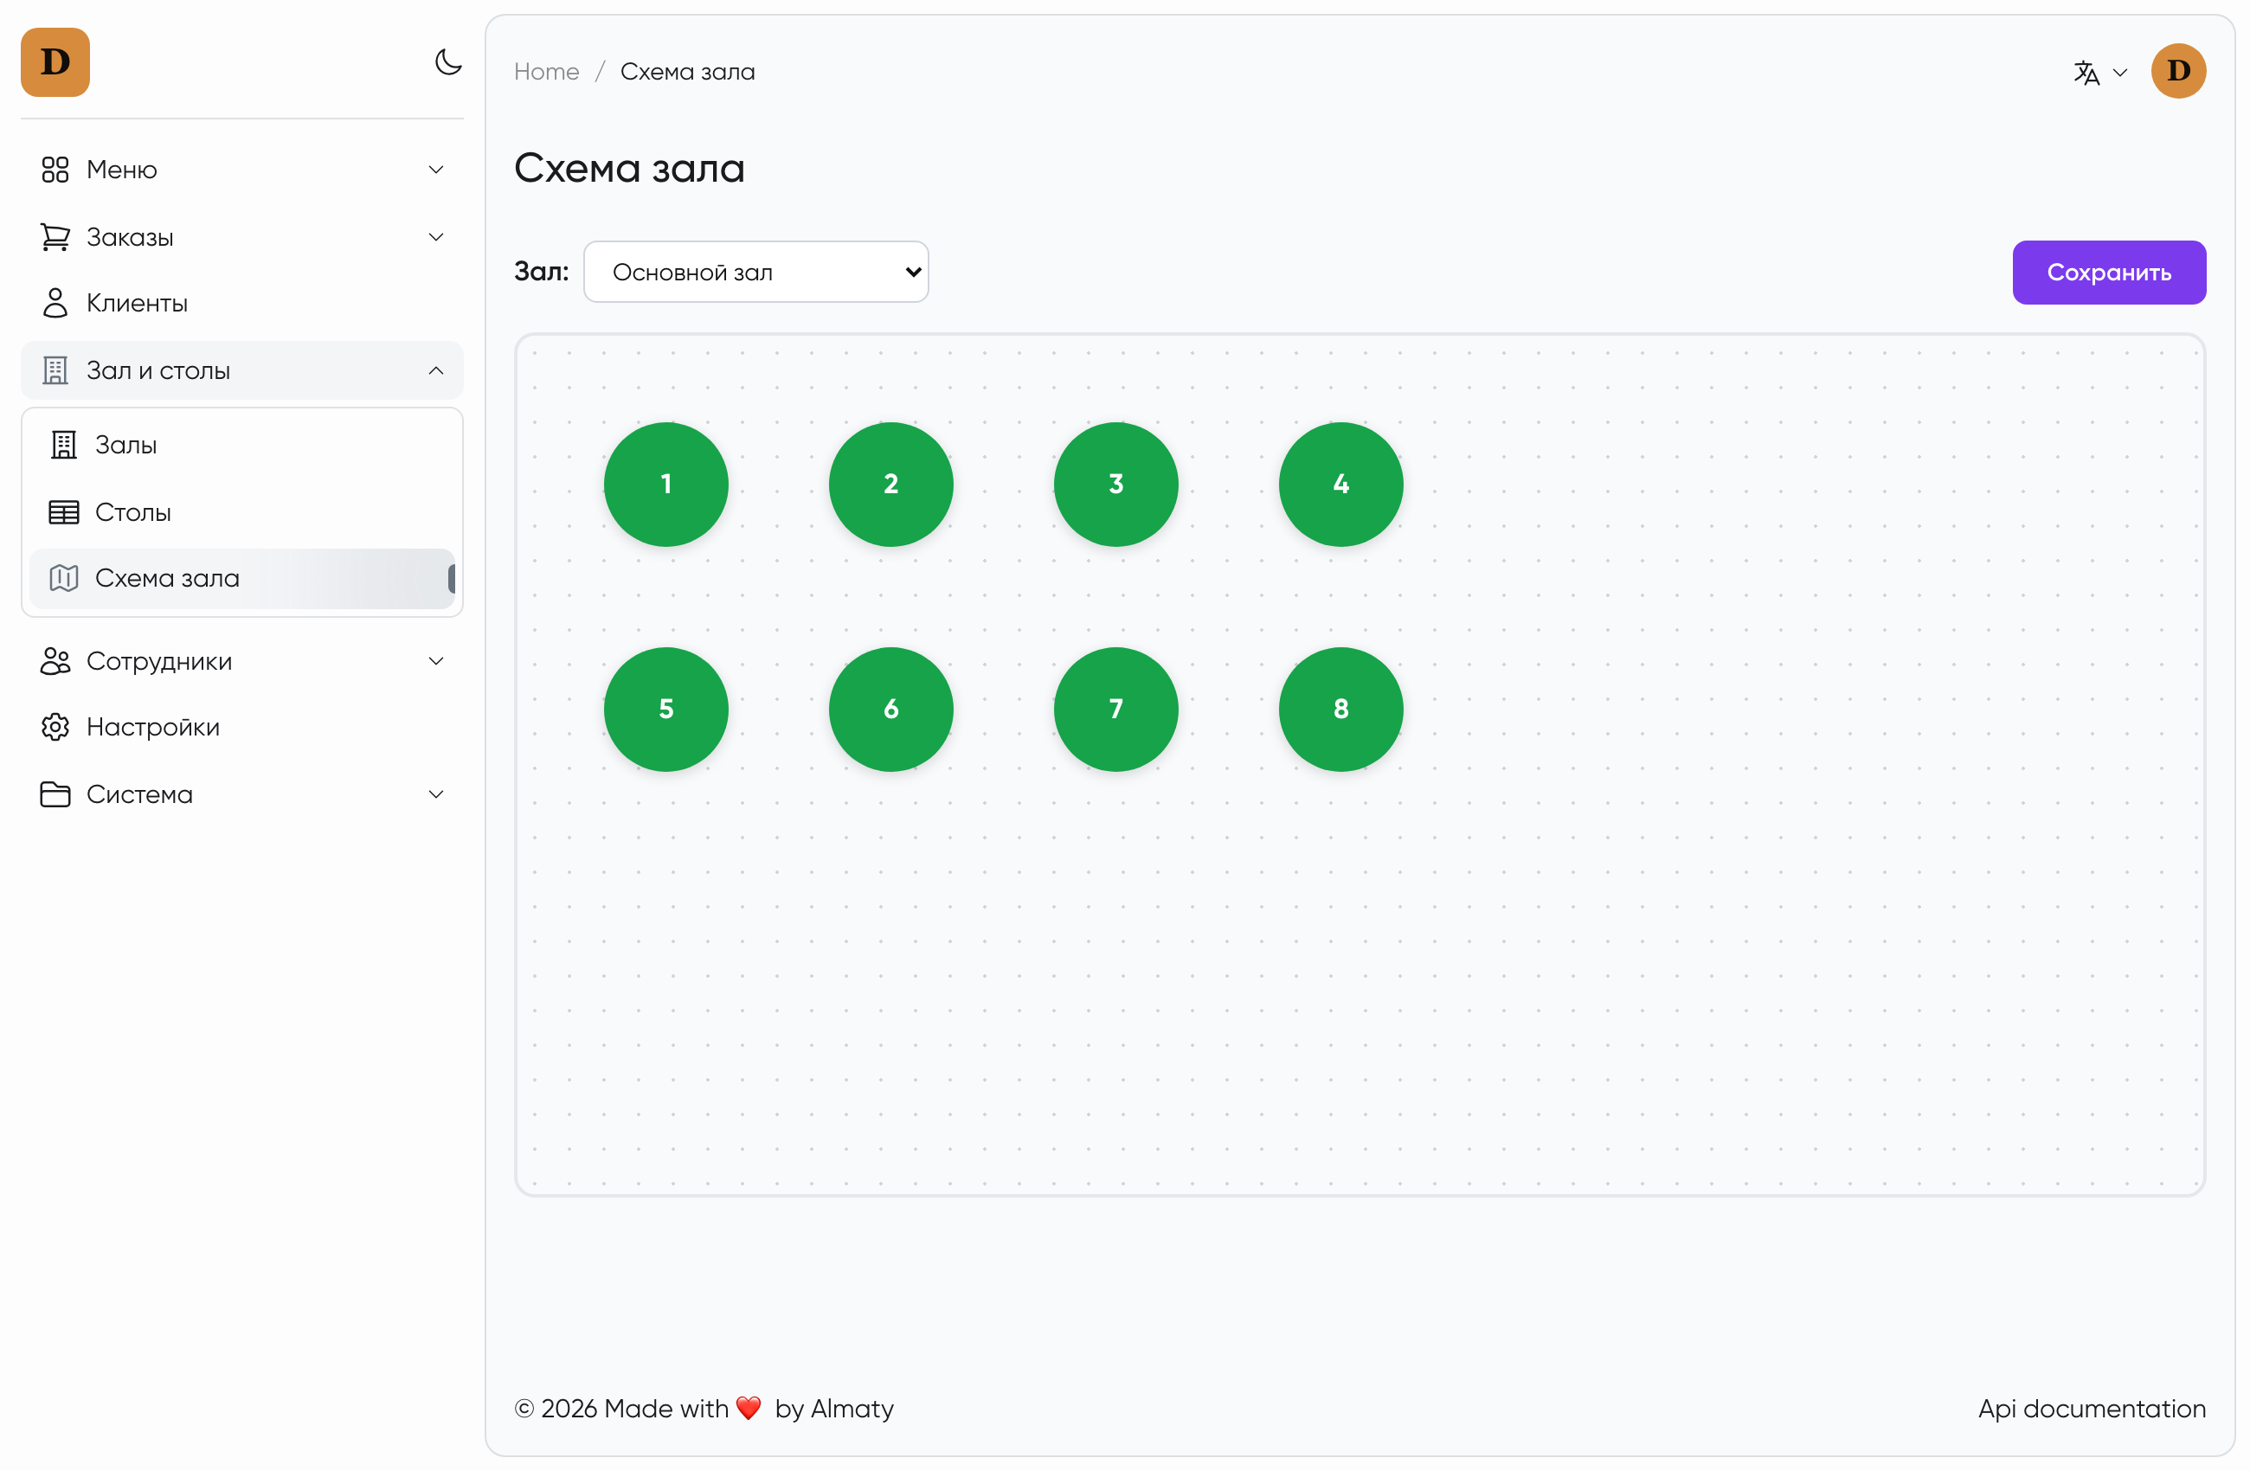The height and width of the screenshot is (1471, 2250).
Task: Select table 1 on the hall scheme
Action: [x=666, y=485]
